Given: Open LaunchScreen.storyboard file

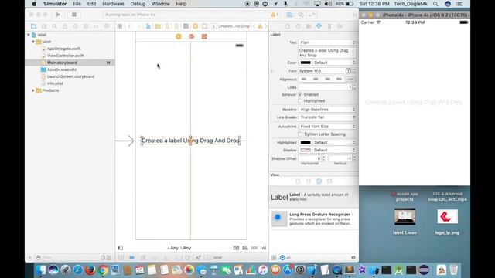Looking at the screenshot, I should pos(70,76).
